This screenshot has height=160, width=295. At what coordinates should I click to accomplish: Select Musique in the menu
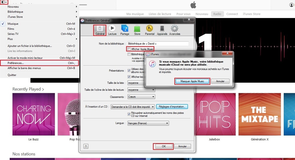[39, 24]
